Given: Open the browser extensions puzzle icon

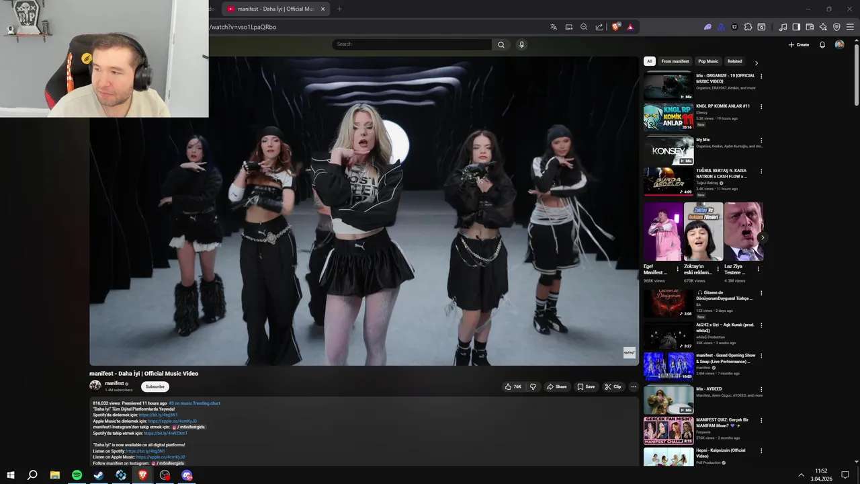Looking at the screenshot, I should point(748,27).
